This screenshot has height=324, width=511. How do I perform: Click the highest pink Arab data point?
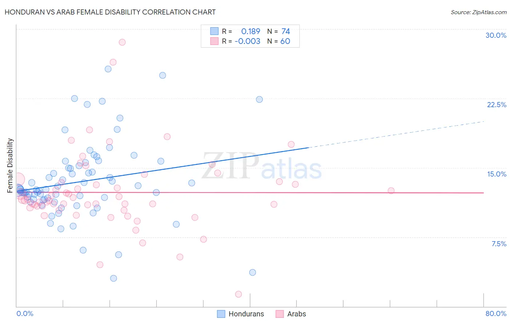pos(122,42)
